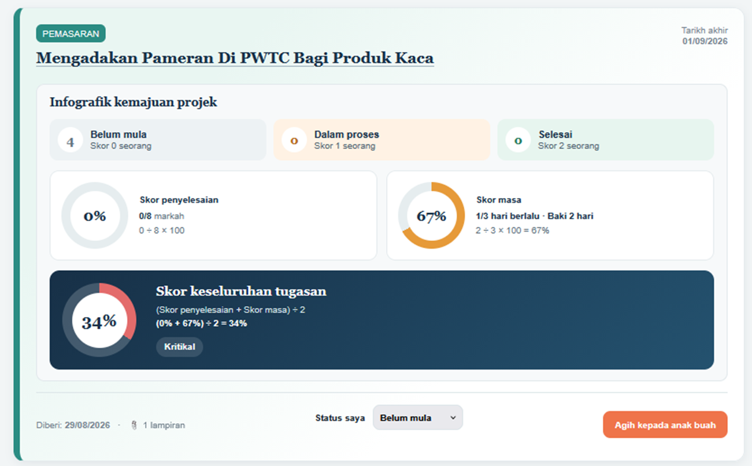The image size is (752, 466).
Task: Click the 'Status saya' label
Action: (x=340, y=418)
